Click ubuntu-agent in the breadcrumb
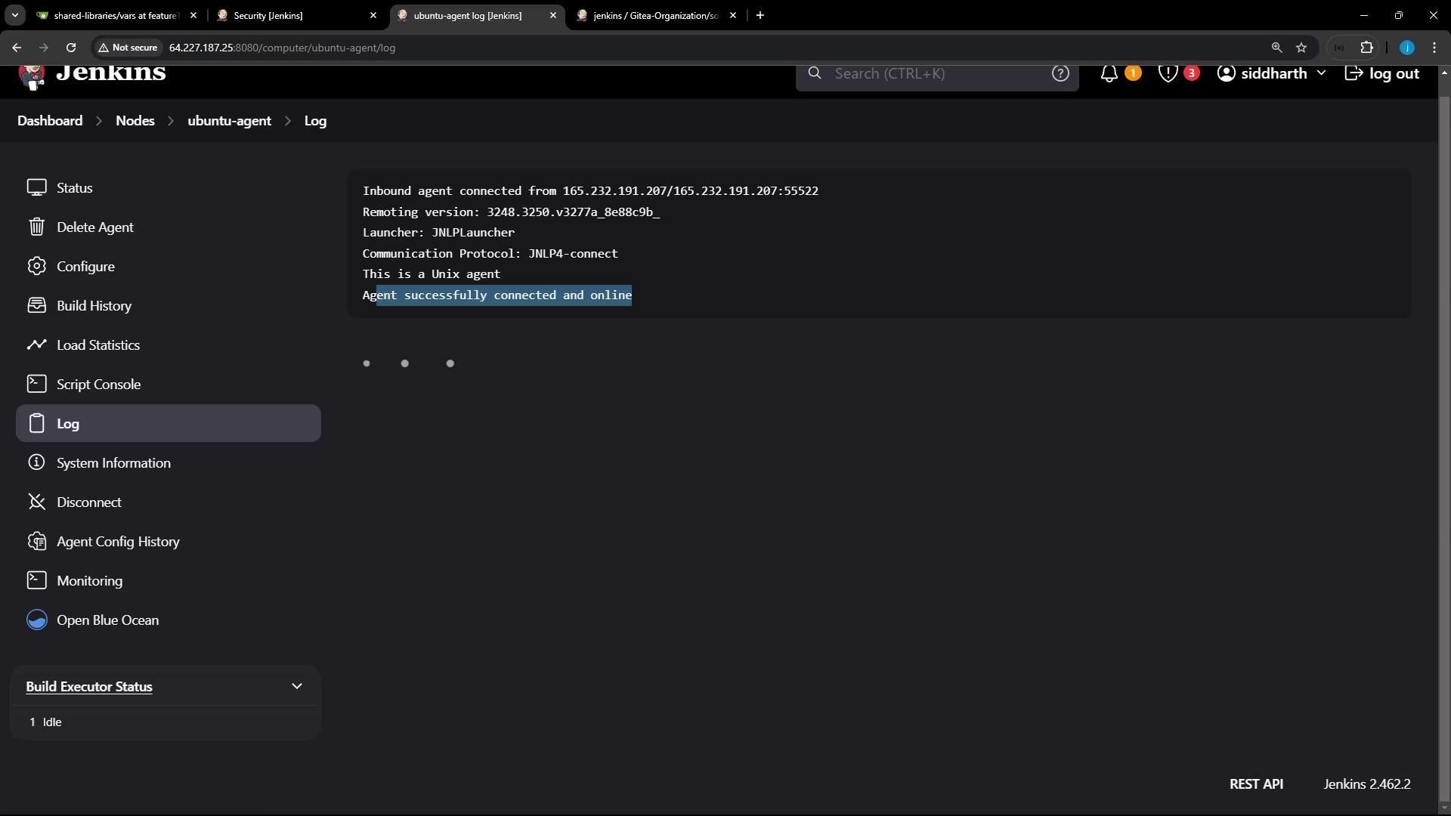This screenshot has width=1451, height=816. pos(229,121)
